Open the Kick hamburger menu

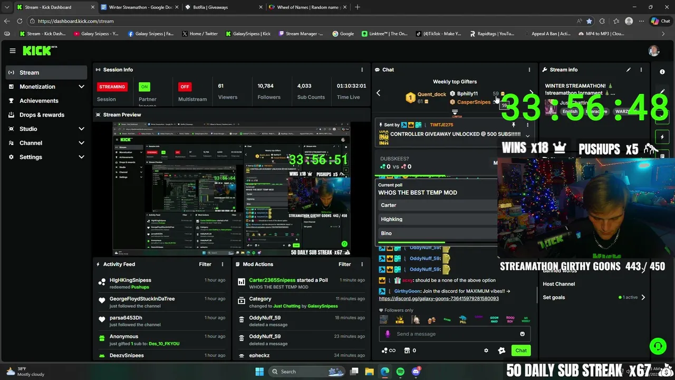click(x=13, y=51)
